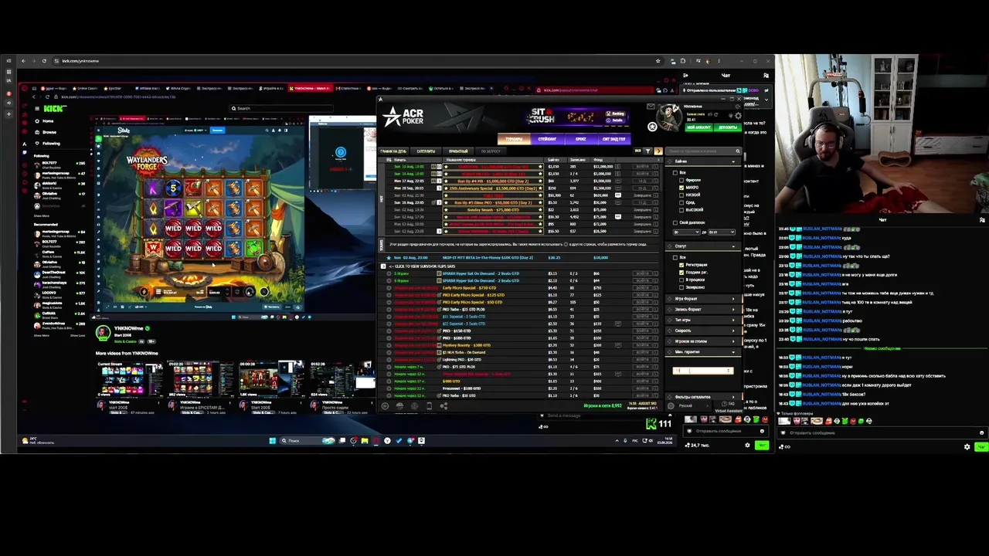Click the funnel filter icon in ACR Poker
Screen dimensions: 989x556
(647, 151)
